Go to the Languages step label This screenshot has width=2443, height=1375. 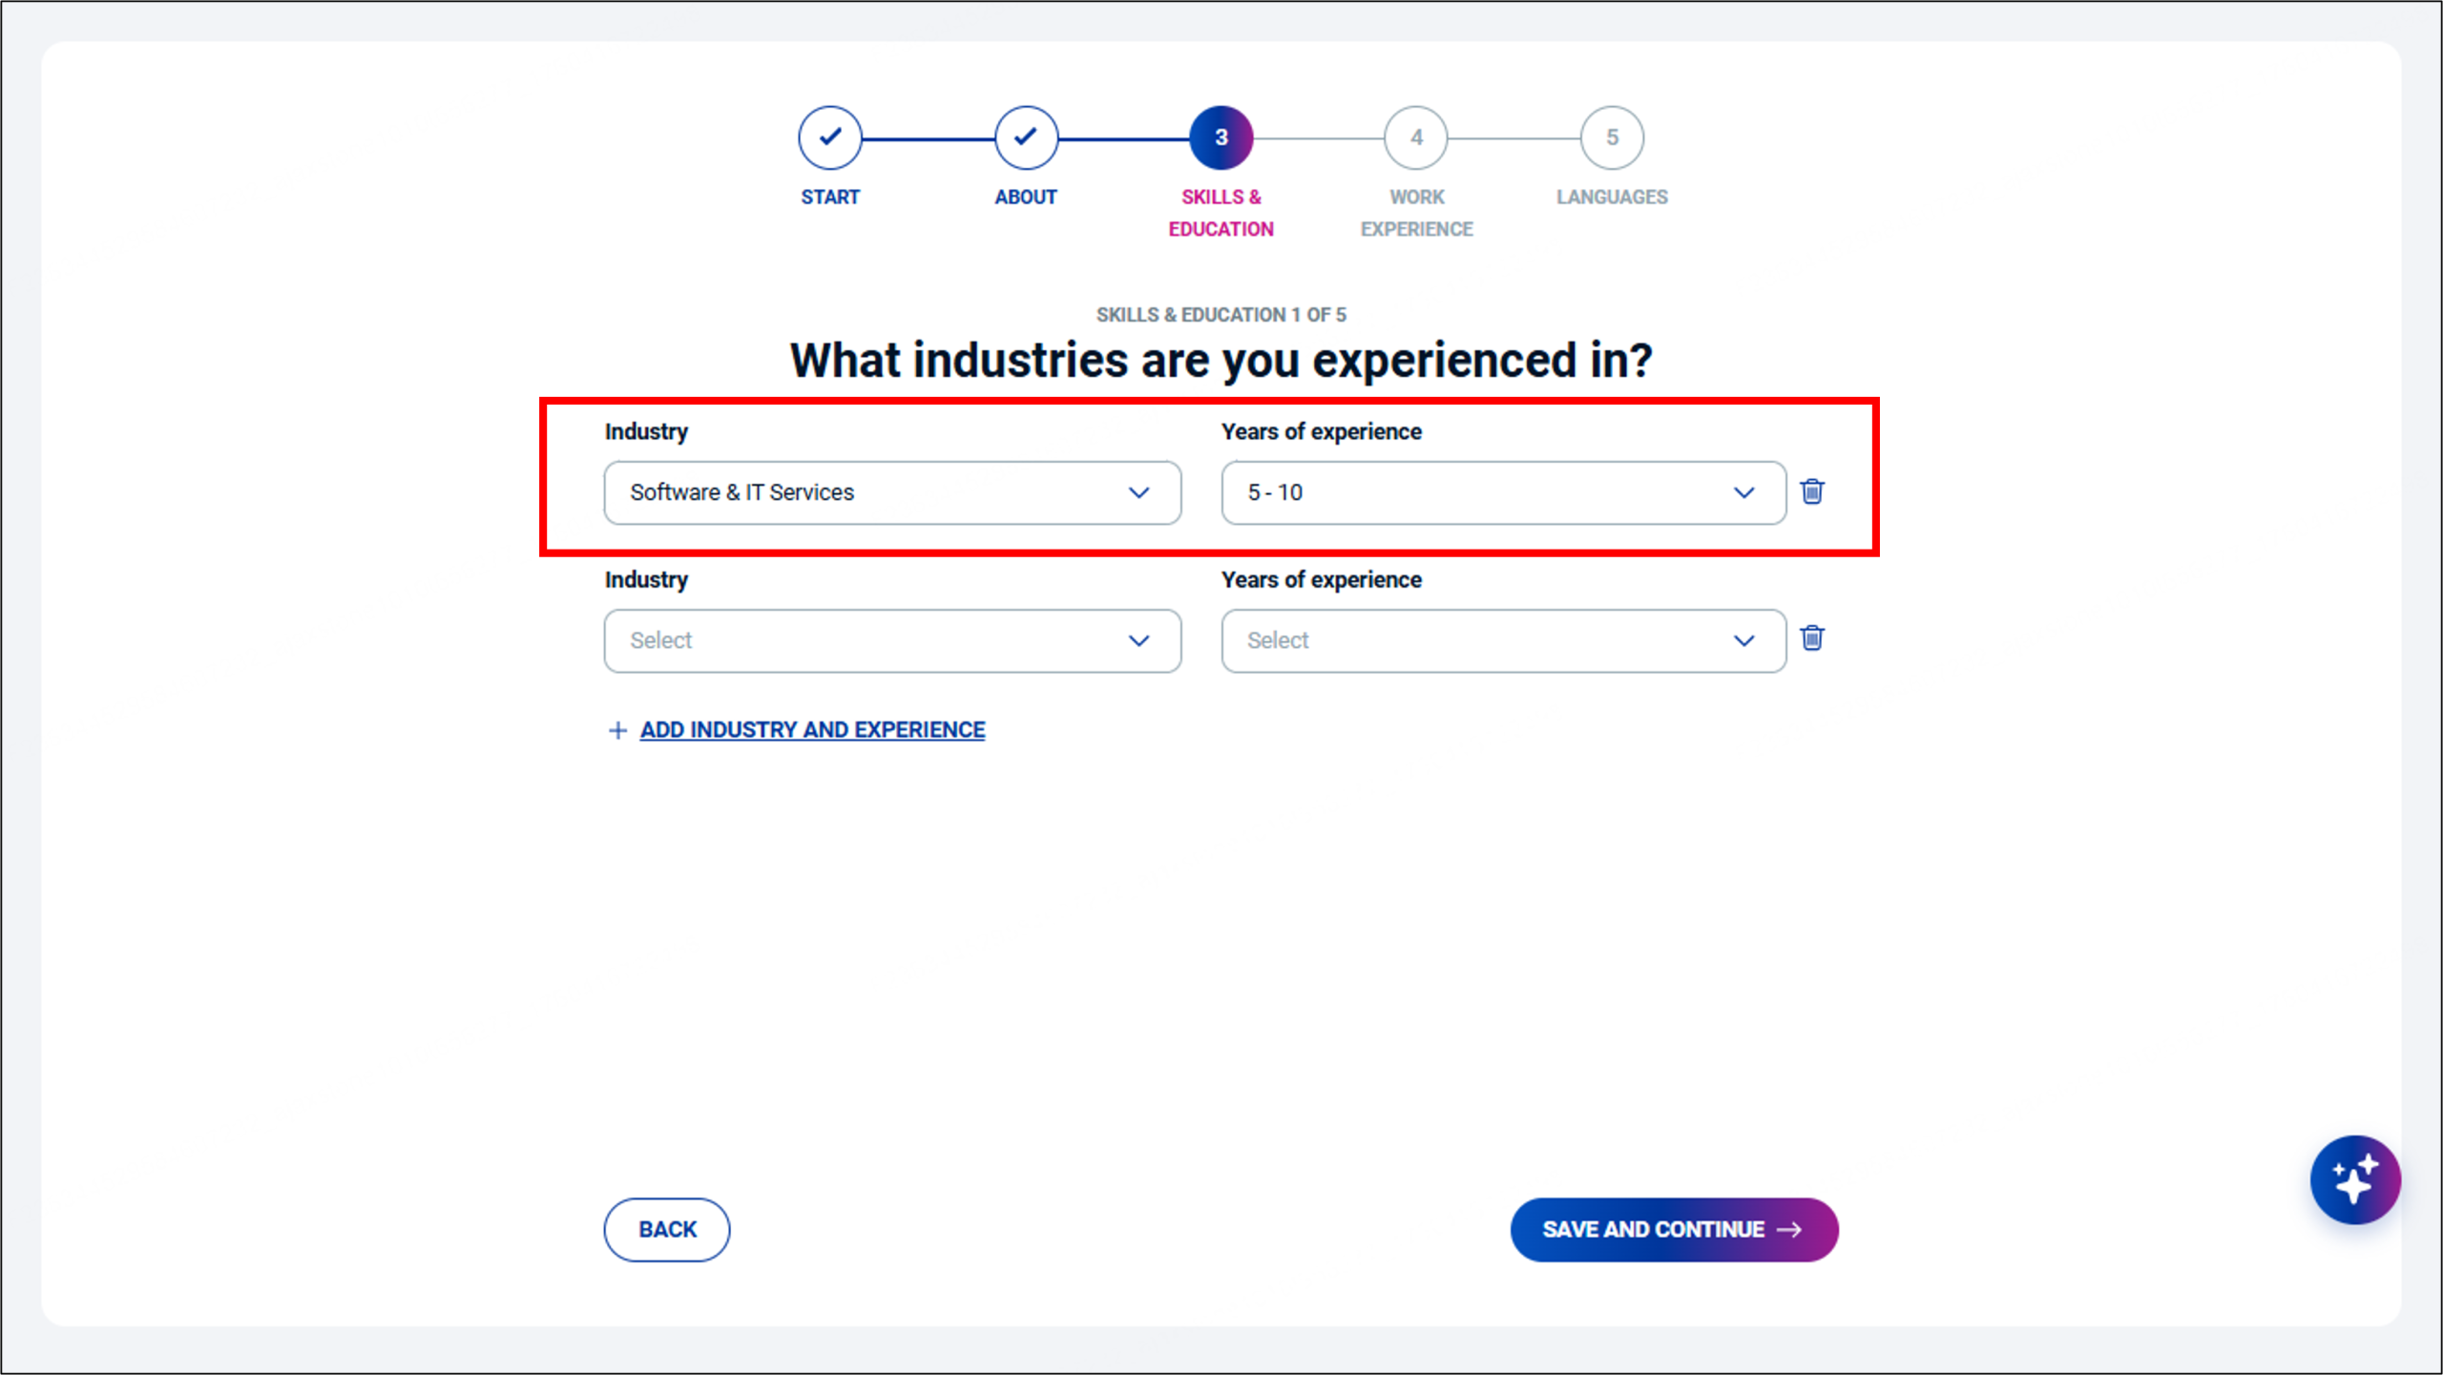tap(1612, 197)
